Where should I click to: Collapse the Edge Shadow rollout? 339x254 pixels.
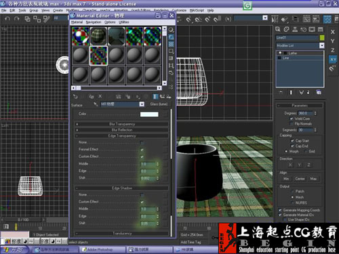pyautogui.click(x=122, y=188)
